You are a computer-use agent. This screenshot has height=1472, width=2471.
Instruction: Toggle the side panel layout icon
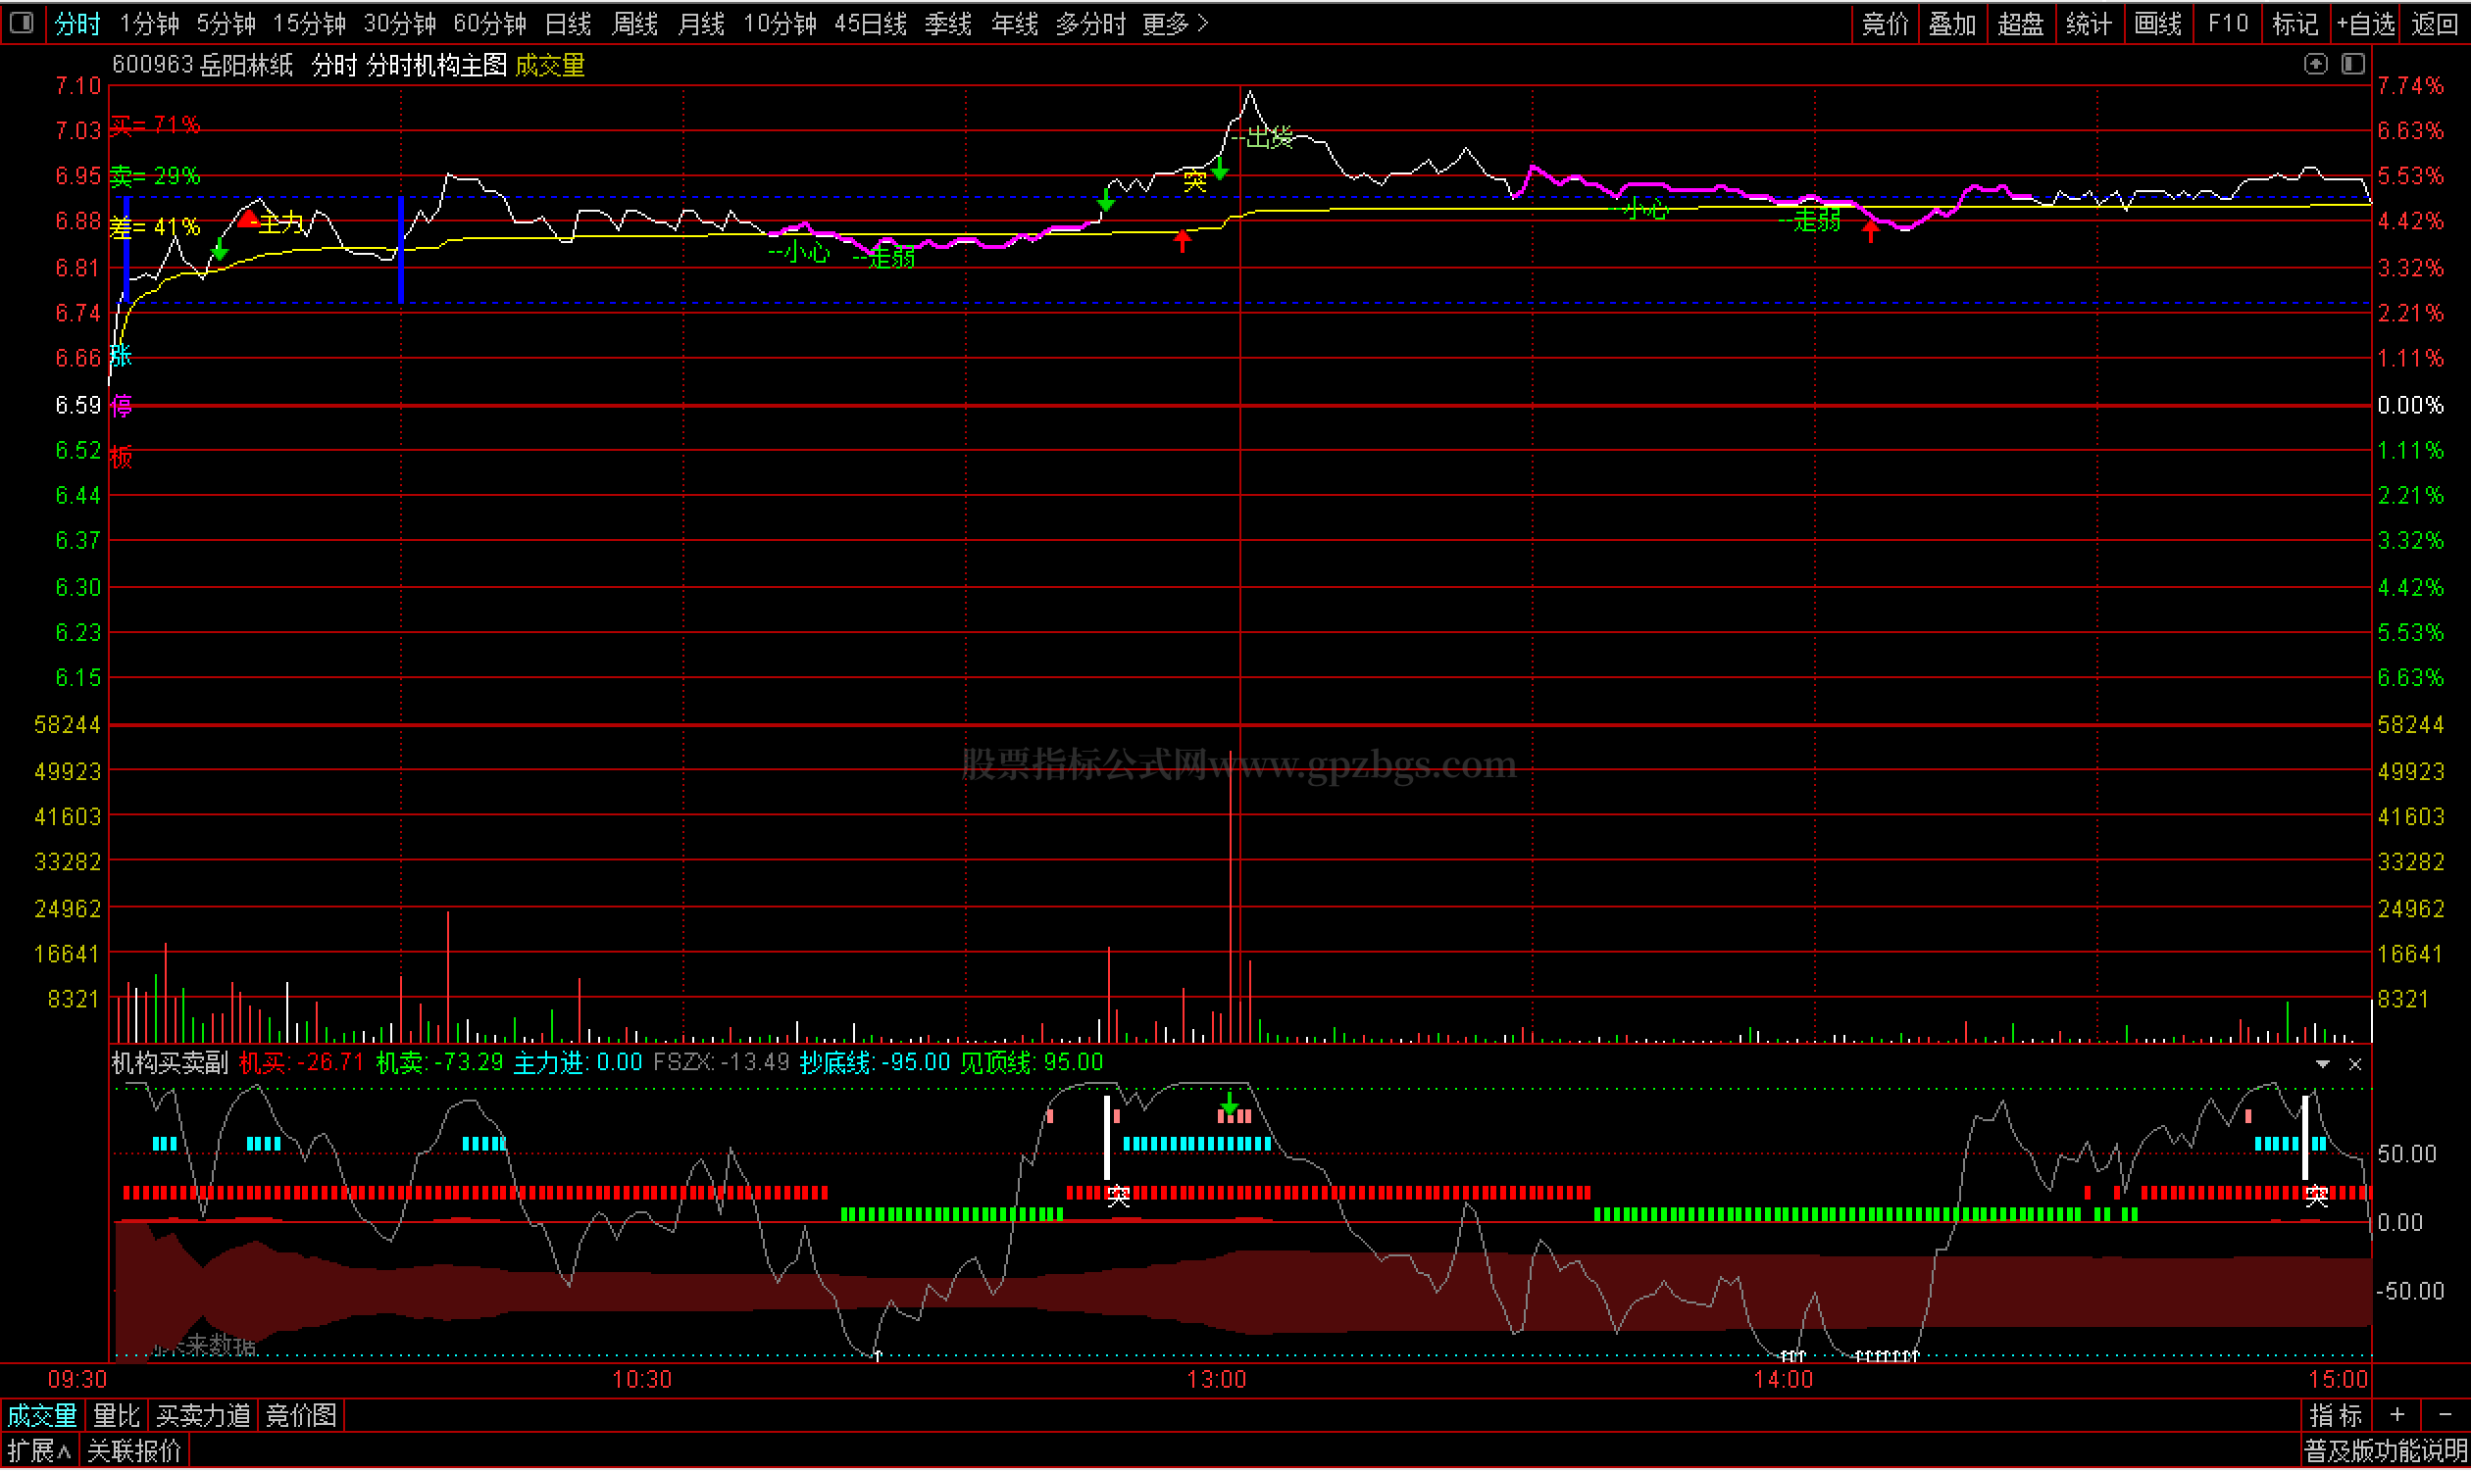2352,65
